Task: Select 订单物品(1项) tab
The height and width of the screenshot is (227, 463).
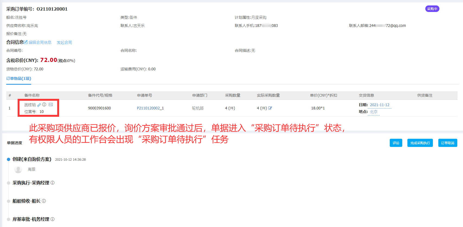Action: (x=19, y=78)
